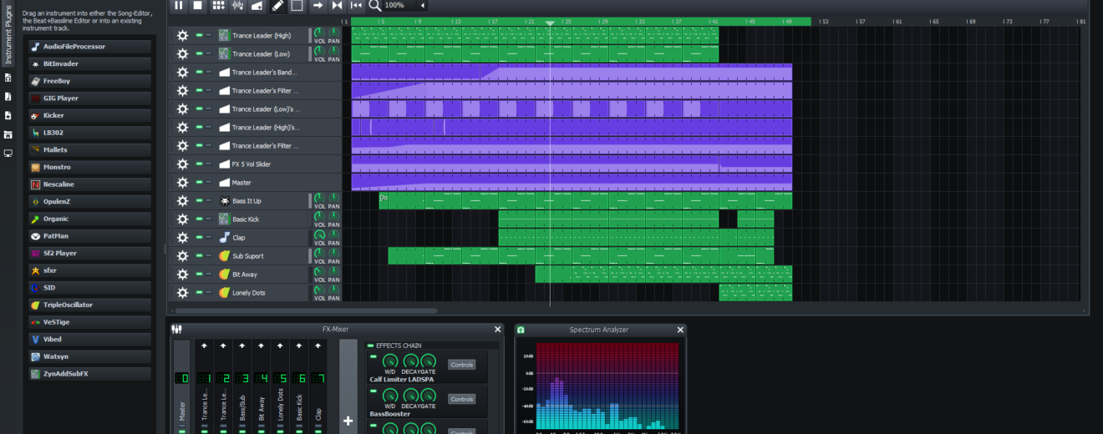This screenshot has width=1103, height=434.
Task: Switch to Edit mode selection tool
Action: 297,6
